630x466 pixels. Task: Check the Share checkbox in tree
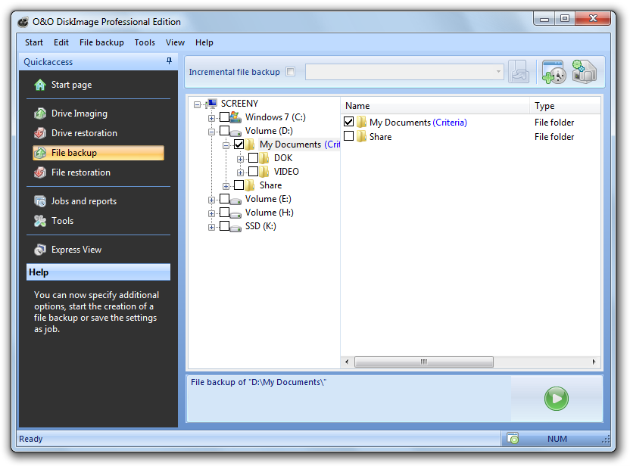point(239,185)
